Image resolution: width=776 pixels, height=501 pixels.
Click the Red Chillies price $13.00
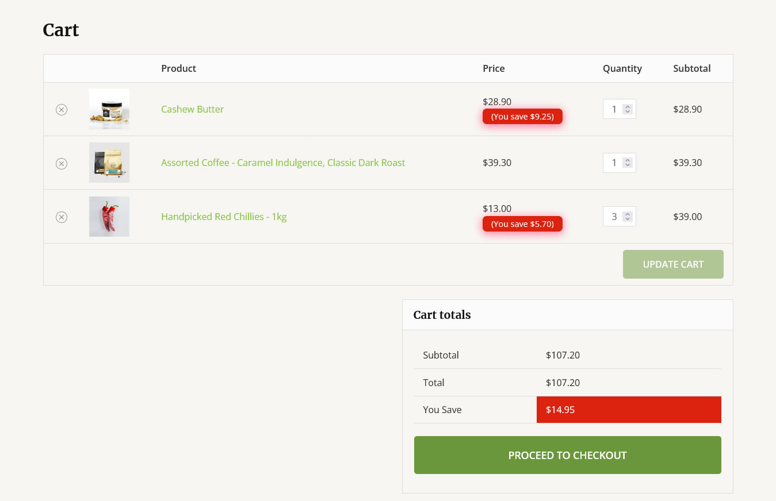coord(497,209)
